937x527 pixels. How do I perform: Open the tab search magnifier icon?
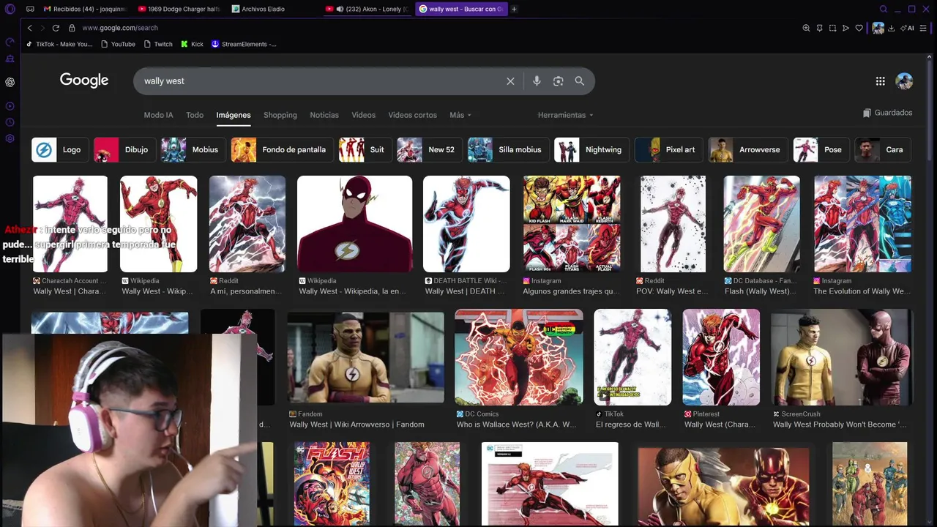click(884, 9)
